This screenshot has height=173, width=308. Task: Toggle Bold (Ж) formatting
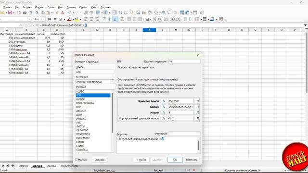point(50,19)
